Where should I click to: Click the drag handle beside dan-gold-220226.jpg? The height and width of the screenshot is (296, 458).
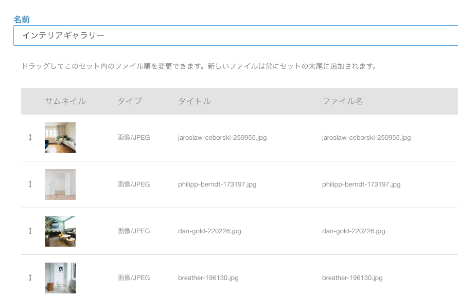click(30, 231)
